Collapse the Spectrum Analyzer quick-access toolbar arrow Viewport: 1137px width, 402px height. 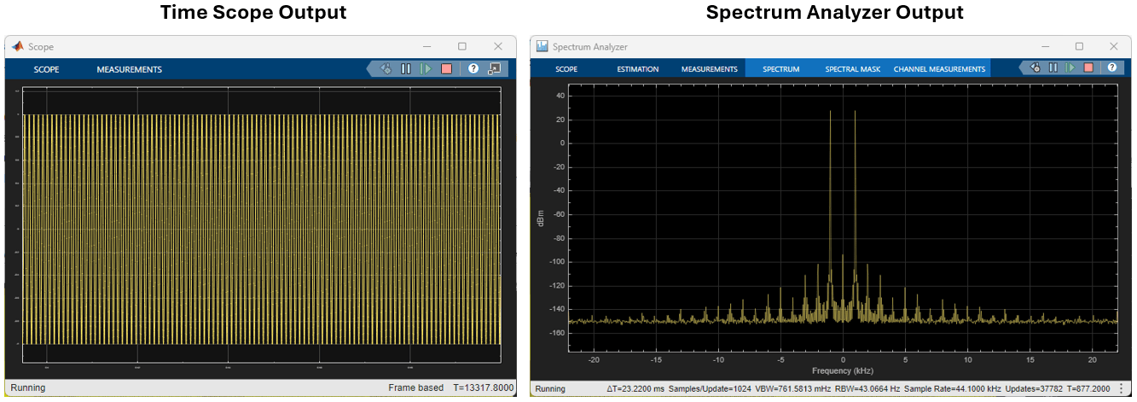point(1022,67)
